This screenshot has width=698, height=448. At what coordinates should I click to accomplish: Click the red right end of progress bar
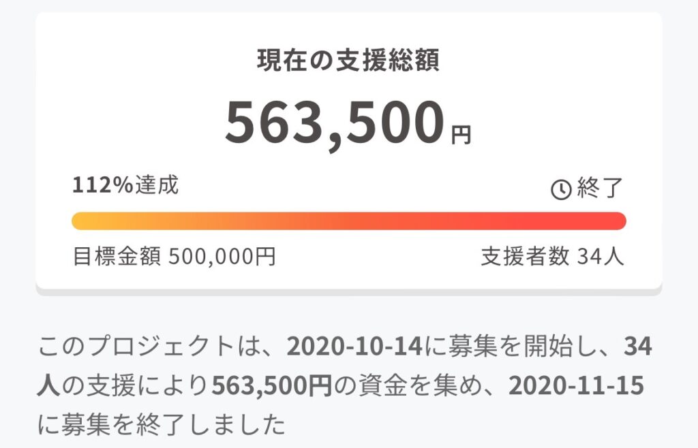point(616,221)
